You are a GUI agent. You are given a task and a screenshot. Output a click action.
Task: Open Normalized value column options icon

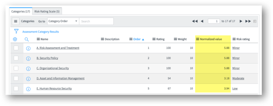tap(198, 39)
